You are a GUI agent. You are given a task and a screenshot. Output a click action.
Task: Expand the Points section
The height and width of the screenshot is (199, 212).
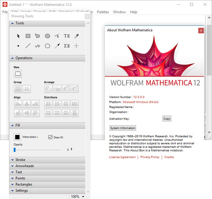(x=47, y=178)
